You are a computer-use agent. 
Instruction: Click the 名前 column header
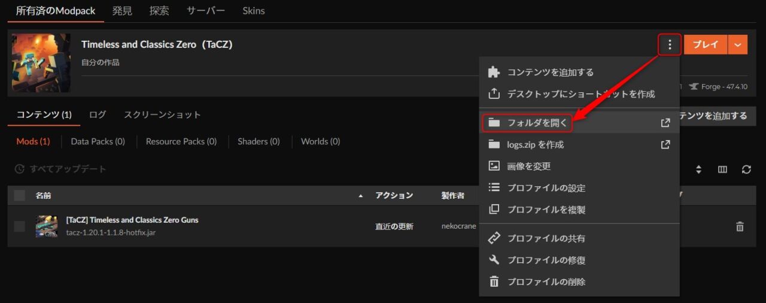click(x=43, y=195)
